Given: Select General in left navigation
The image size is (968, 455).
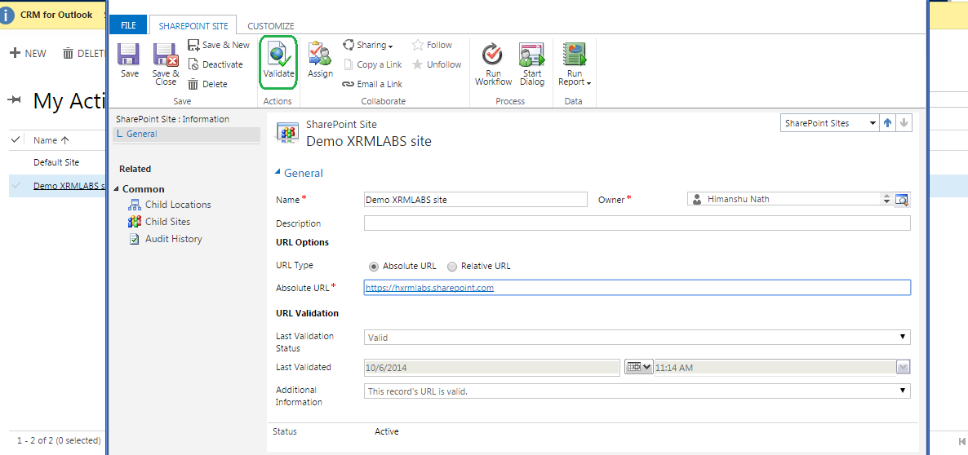Looking at the screenshot, I should click(186, 134).
